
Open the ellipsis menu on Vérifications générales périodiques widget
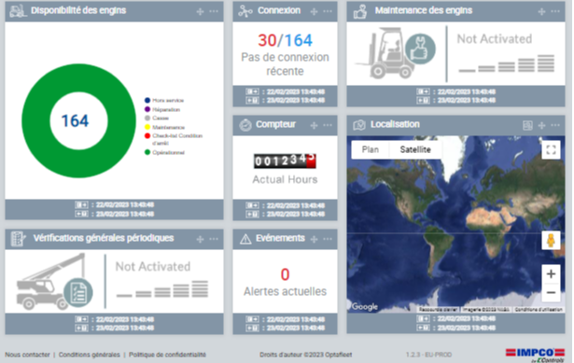coord(214,239)
